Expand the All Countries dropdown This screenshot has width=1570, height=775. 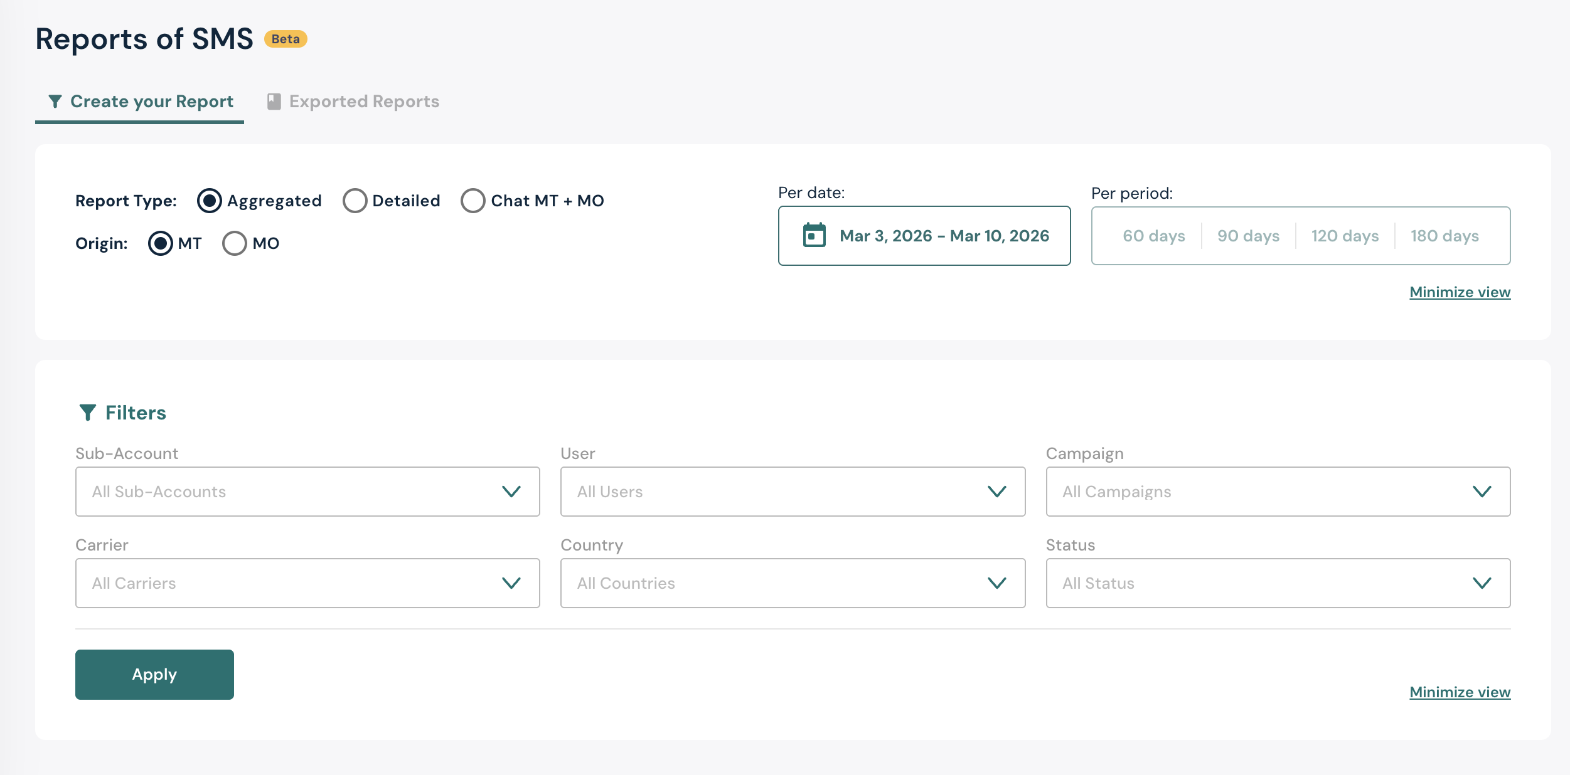tap(792, 583)
